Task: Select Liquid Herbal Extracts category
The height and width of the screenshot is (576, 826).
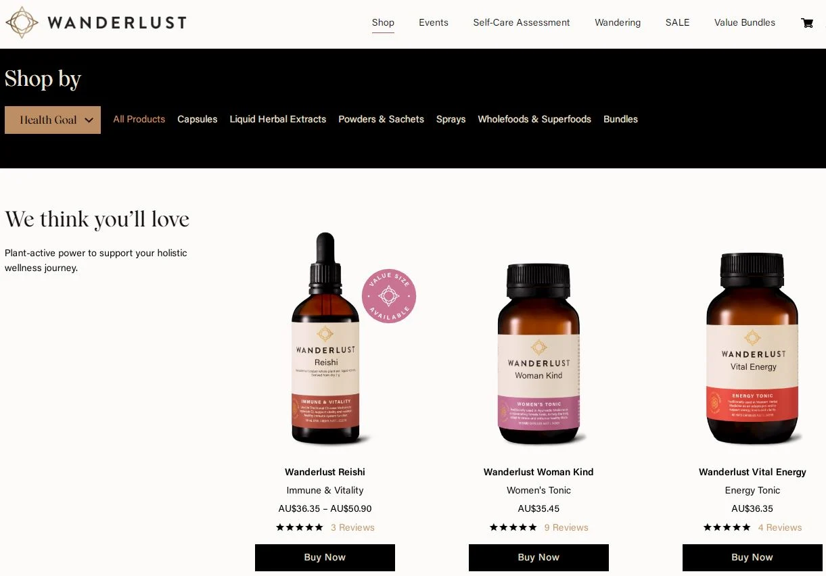Action: point(278,119)
